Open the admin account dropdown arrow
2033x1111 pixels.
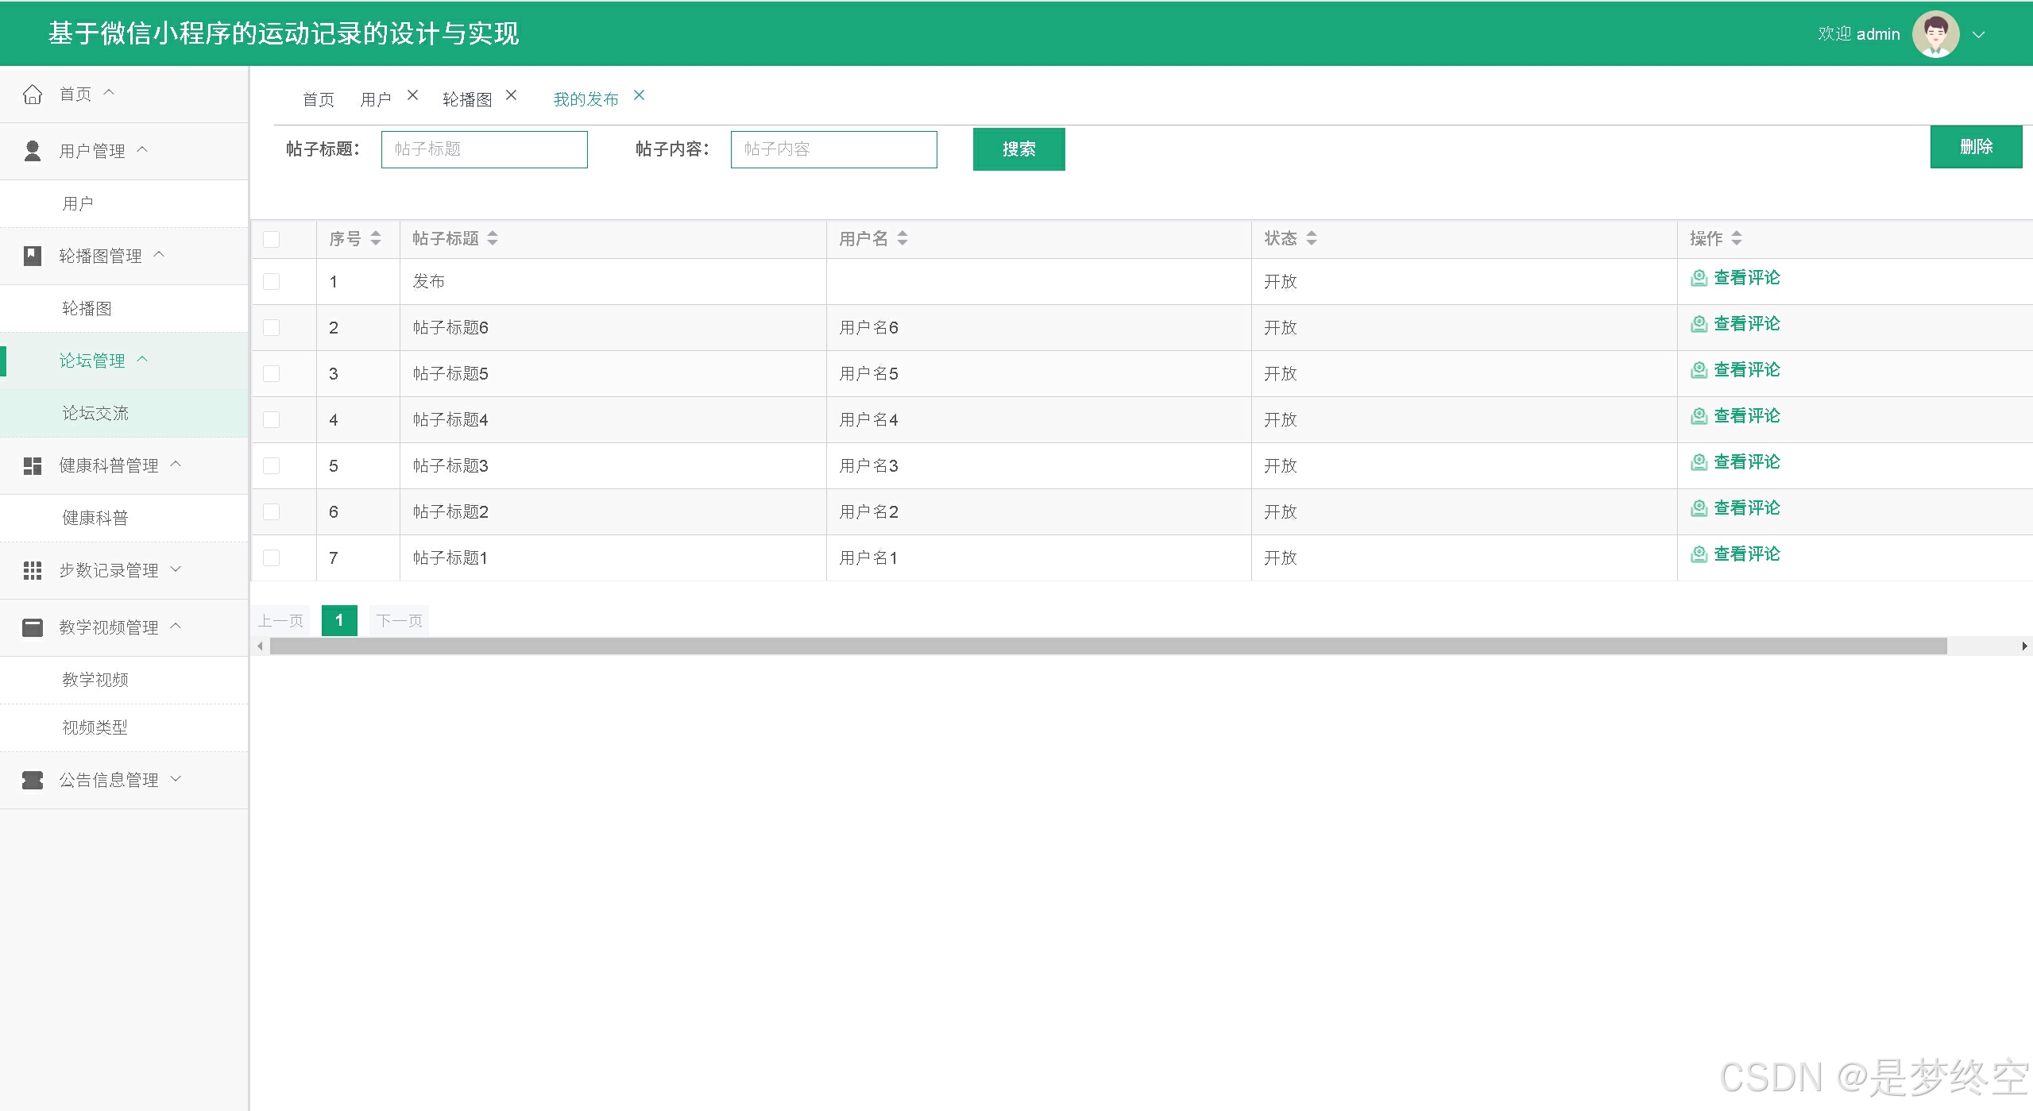[x=1979, y=35]
